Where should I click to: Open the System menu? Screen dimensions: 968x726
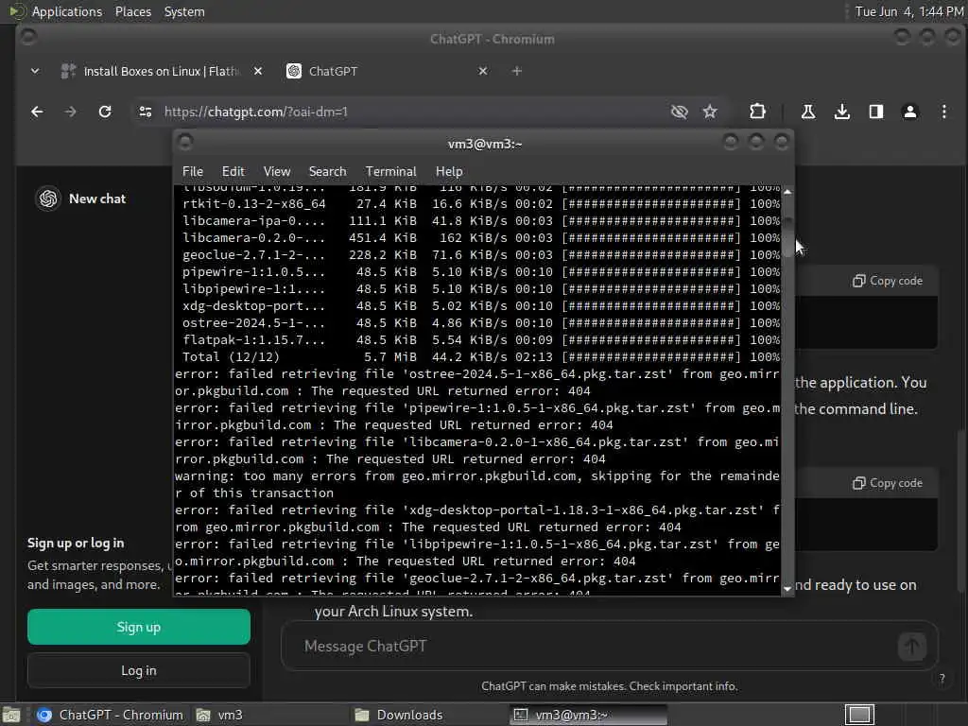(184, 11)
